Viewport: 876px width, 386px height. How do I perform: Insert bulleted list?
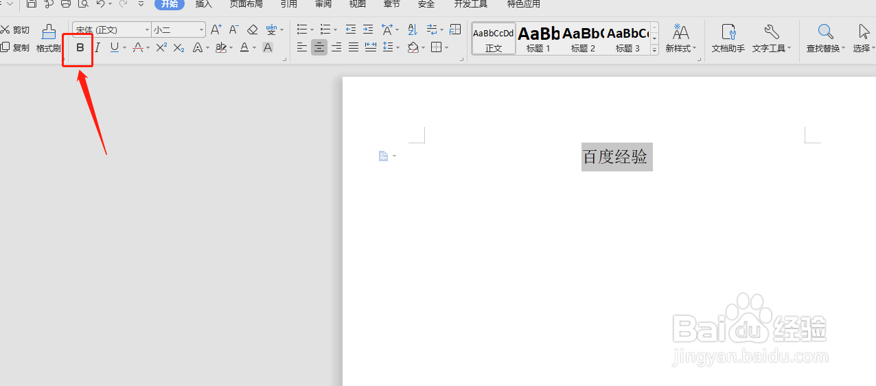point(302,29)
